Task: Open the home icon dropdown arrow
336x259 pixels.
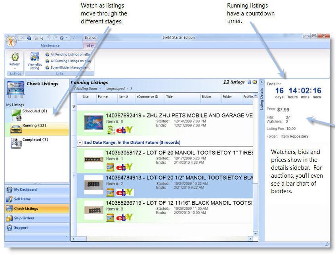Action: pos(67,38)
